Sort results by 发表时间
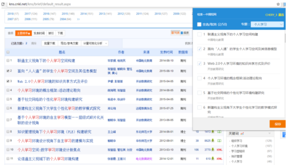286x165 pixels. [39, 33]
